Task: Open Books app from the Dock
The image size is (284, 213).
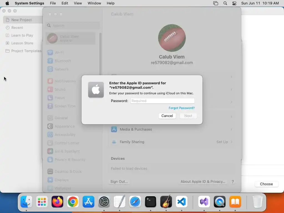Action: pyautogui.click(x=235, y=202)
